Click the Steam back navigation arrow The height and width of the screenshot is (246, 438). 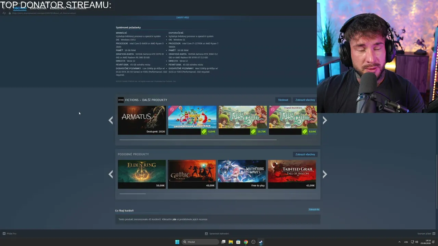click(x=4, y=8)
